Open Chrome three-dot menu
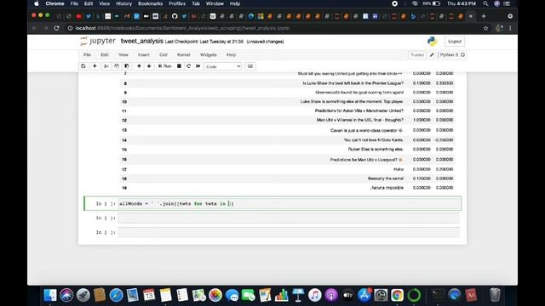 pyautogui.click(x=510, y=28)
